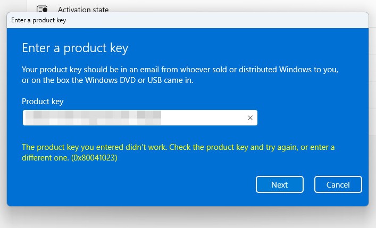The width and height of the screenshot is (376, 228).
Task: Click the Activation state icon behind dialog
Action: tap(42, 9)
